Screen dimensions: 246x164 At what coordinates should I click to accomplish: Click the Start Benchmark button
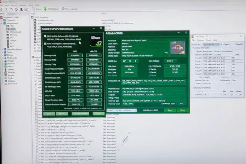tap(80, 114)
